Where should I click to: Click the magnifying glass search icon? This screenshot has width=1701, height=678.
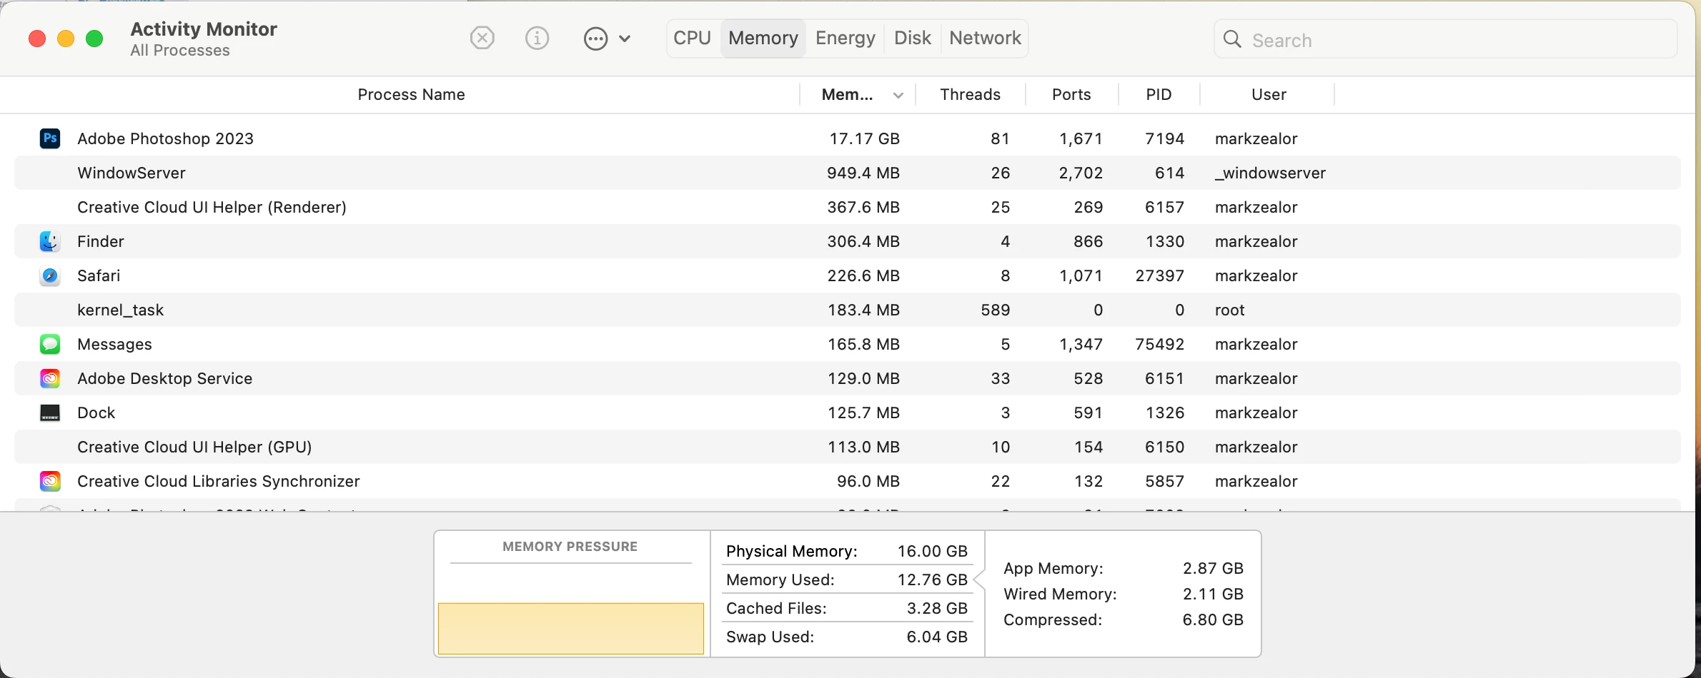pyautogui.click(x=1232, y=39)
